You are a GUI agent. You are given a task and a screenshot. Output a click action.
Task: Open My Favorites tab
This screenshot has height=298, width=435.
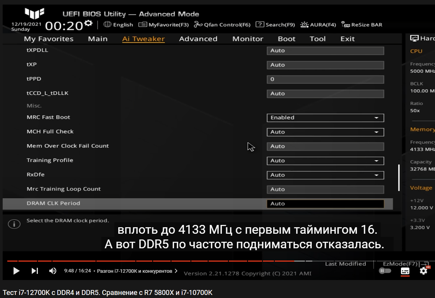[x=49, y=39]
